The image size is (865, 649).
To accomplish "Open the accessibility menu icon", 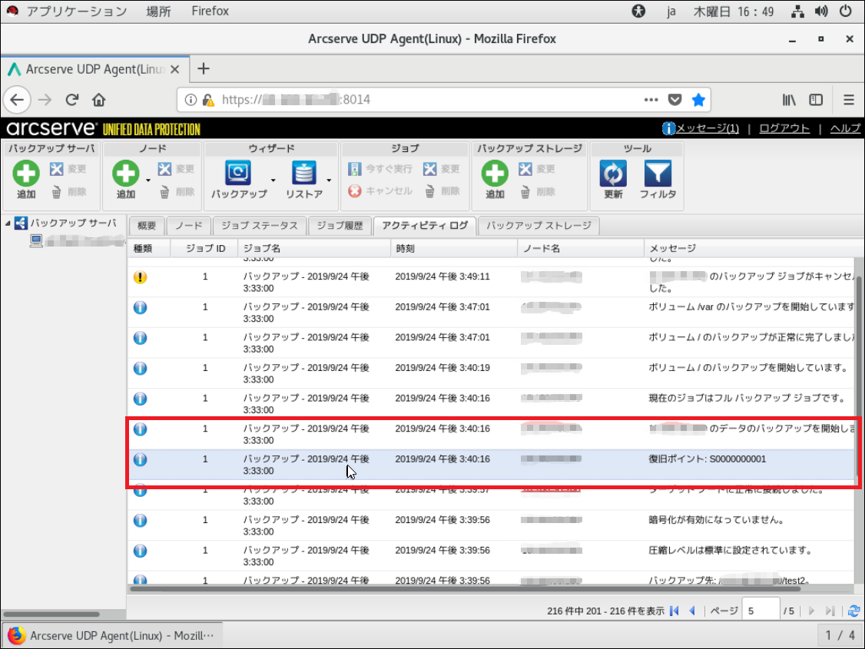I will point(639,11).
